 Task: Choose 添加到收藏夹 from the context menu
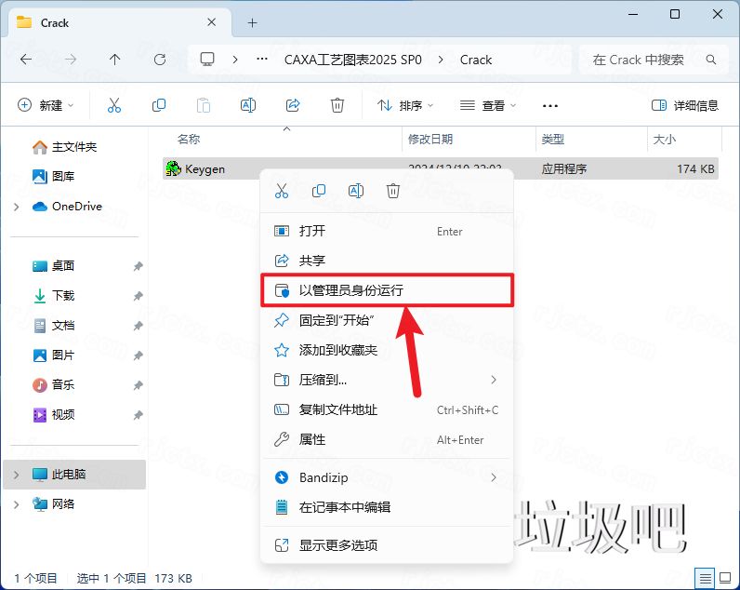tap(387, 350)
